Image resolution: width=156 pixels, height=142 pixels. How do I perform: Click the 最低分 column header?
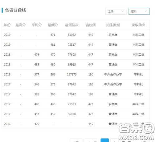point(53,25)
